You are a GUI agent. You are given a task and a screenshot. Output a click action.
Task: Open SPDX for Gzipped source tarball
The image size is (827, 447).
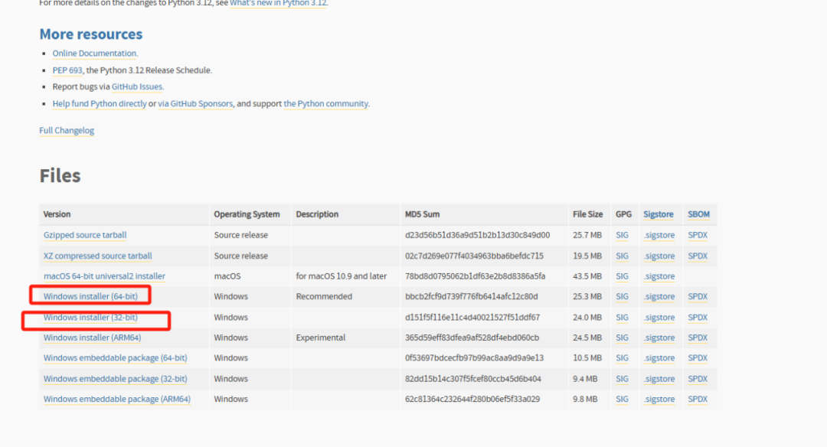(698, 235)
